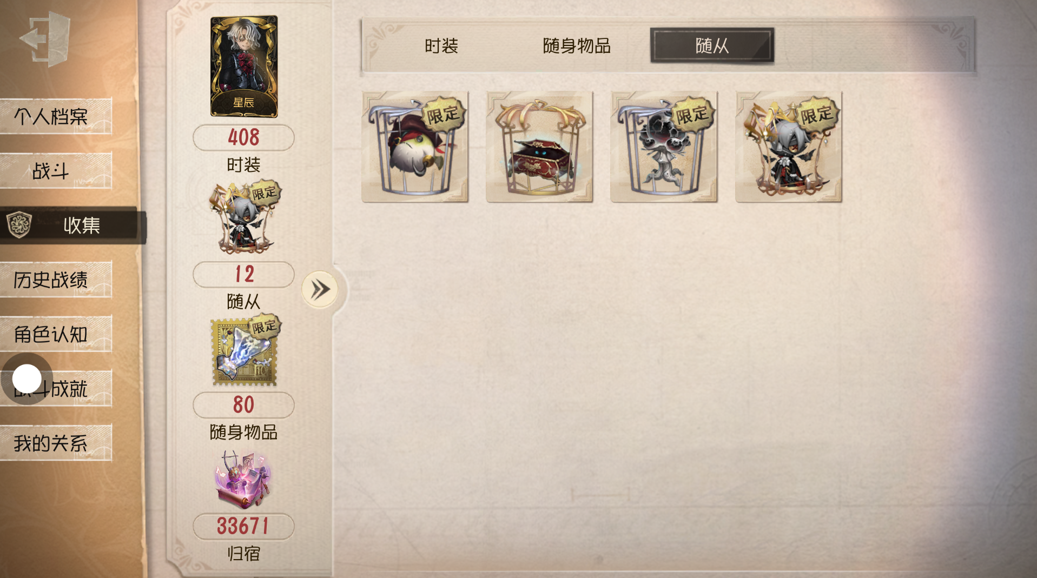Select the vampire chibi pet in golden cage
This screenshot has height=578, width=1037.
[x=789, y=147]
